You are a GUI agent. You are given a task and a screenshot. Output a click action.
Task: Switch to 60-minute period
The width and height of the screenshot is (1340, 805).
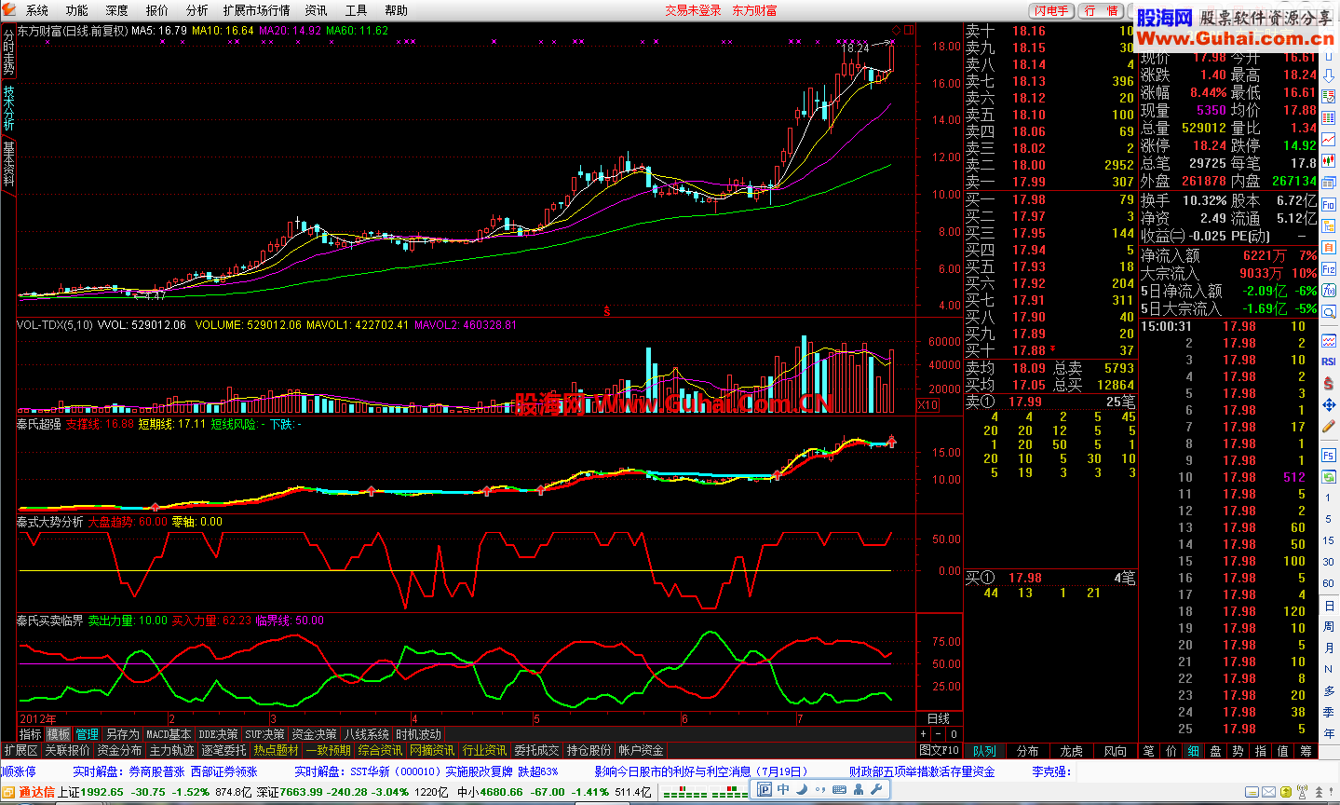pyautogui.click(x=1329, y=584)
